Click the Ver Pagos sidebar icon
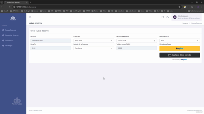This screenshot has width=204, height=114. (x=3, y=46)
